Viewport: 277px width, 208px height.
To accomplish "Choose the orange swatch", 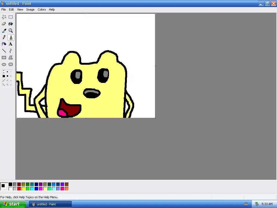I will [67, 189].
